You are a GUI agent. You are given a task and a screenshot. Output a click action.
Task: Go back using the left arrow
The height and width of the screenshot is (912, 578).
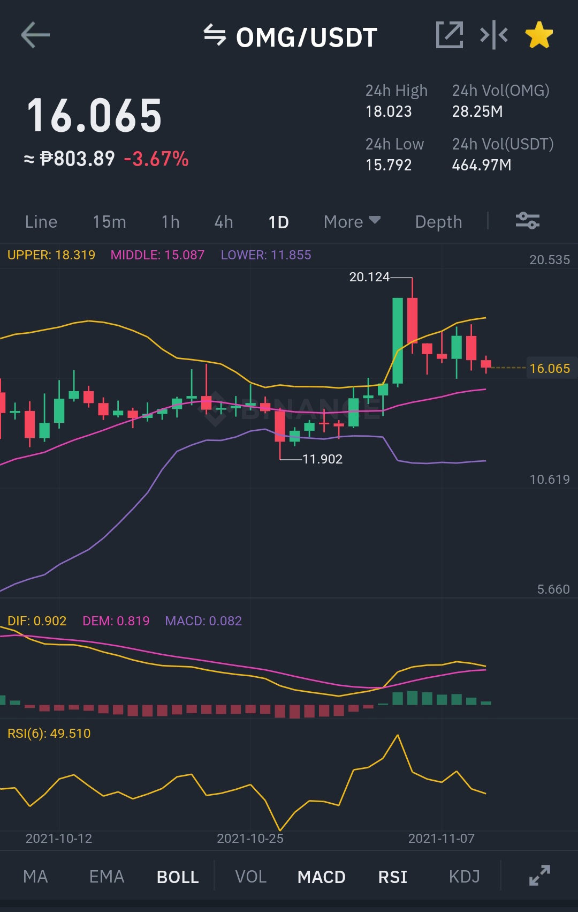click(x=35, y=35)
